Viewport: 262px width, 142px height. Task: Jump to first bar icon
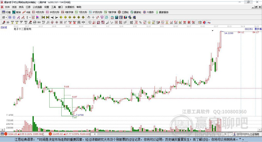pos(43,17)
